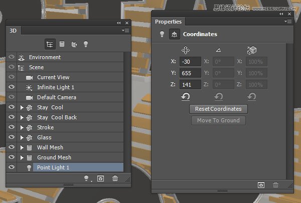Toggle Default Camera eye icon
Image resolution: width=301 pixels, height=203 pixels.
[x=12, y=97]
